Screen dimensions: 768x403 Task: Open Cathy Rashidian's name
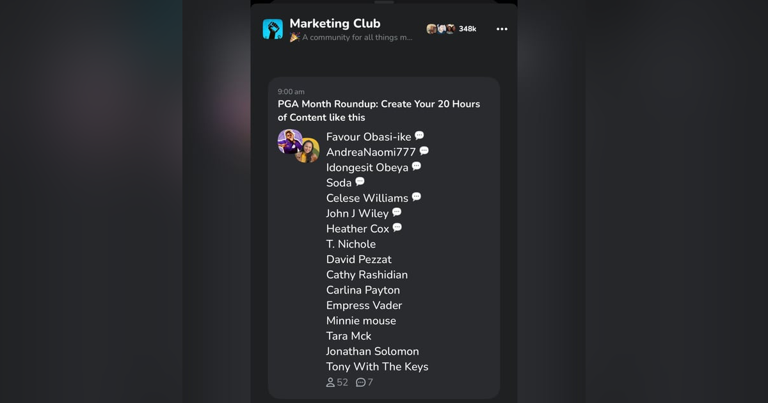367,274
